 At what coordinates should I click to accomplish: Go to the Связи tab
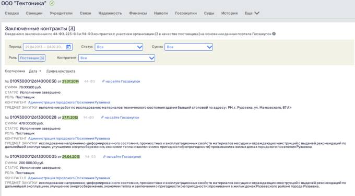tap(85, 13)
